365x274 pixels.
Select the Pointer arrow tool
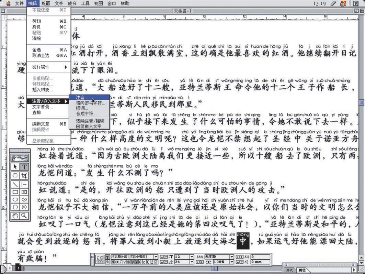(x=15, y=167)
